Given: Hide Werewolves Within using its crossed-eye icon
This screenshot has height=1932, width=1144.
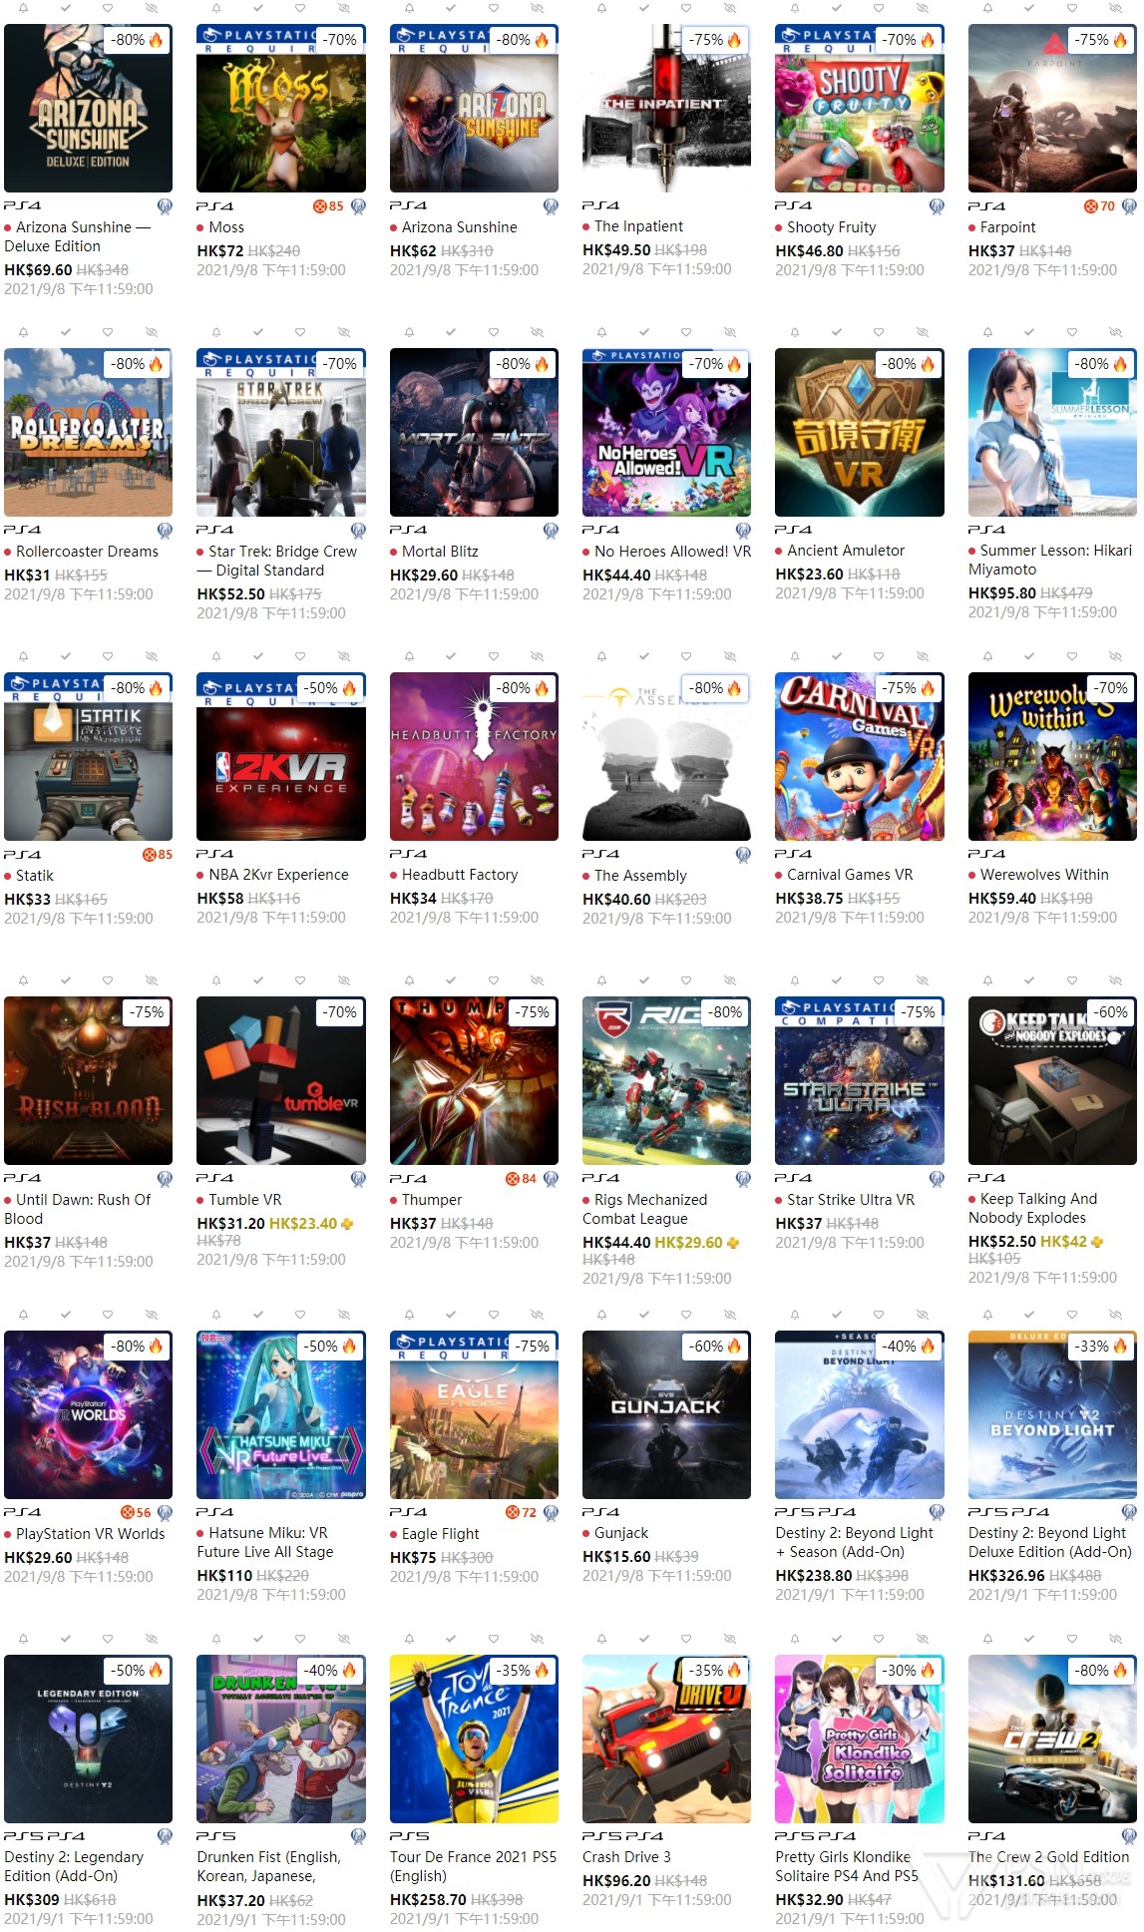Looking at the screenshot, I should 1115,656.
